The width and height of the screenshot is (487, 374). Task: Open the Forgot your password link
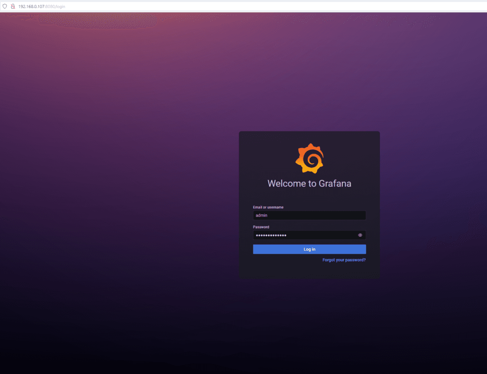(344, 260)
